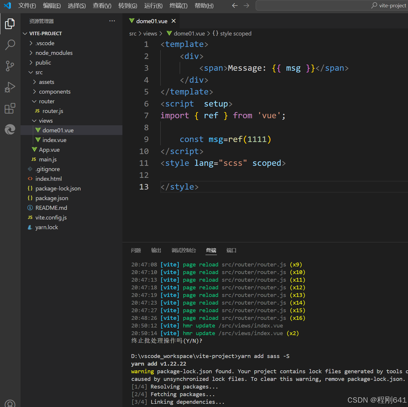
Task: Click the Edge browser tools icon
Action: 10,129
